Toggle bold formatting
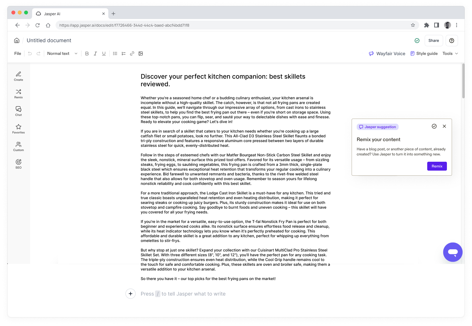This screenshot has height=326, width=472. [x=87, y=54]
